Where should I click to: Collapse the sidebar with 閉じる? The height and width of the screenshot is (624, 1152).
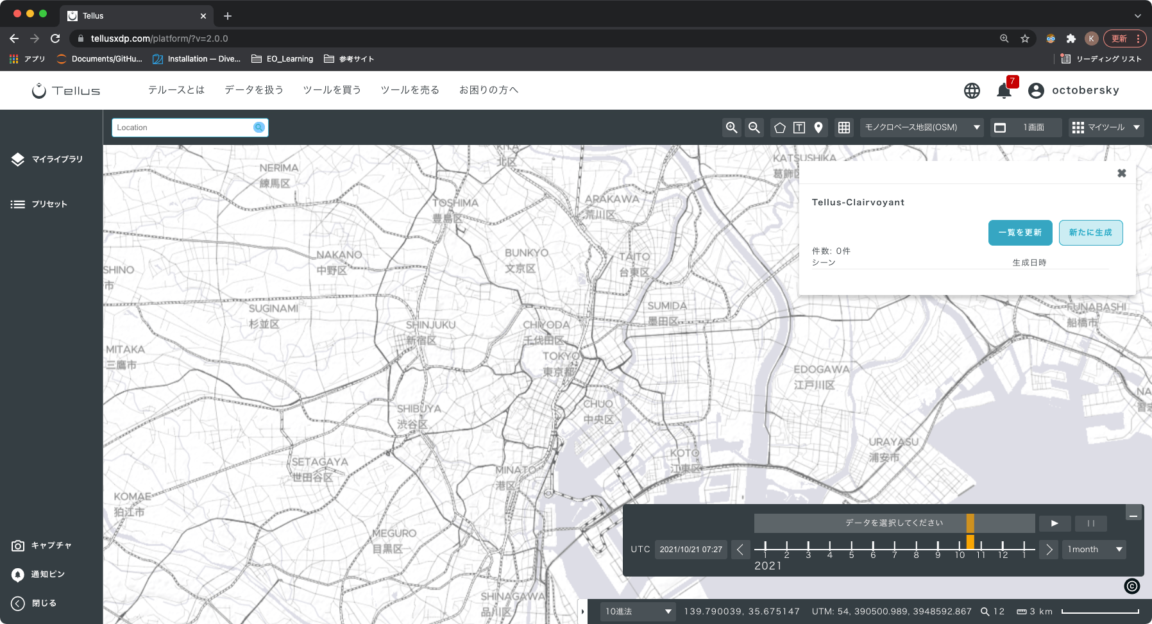point(34,603)
